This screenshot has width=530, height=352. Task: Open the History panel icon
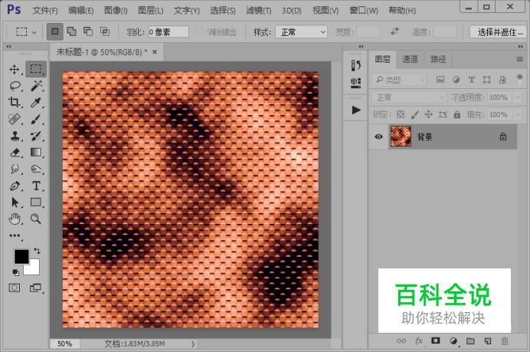tap(355, 65)
